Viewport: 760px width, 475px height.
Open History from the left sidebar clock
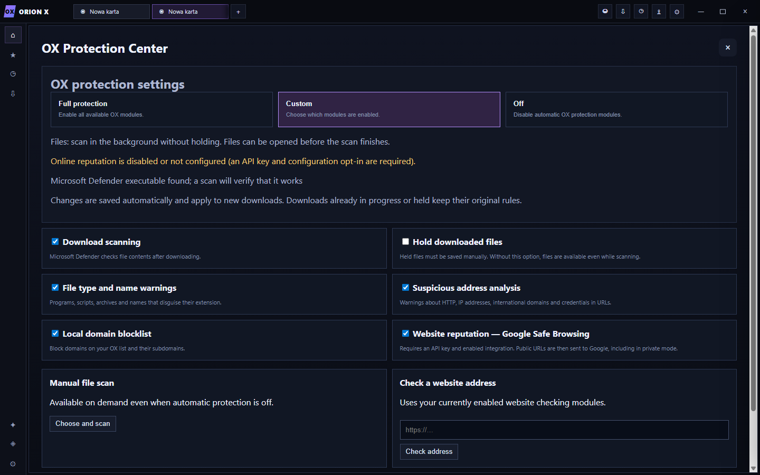(x=13, y=74)
